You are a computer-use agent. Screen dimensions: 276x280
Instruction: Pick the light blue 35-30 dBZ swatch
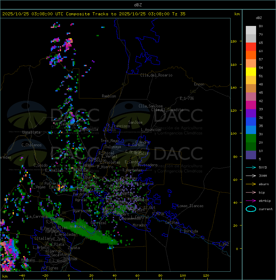click(251, 130)
